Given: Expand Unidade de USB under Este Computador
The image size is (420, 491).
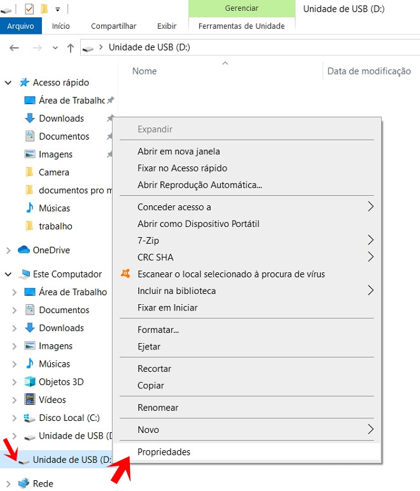Looking at the screenshot, I should 15,436.
